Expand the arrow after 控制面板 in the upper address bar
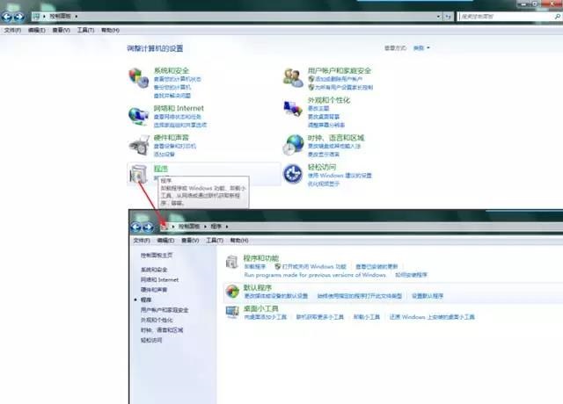Screen dimensions: 563x404 [x=77, y=16]
